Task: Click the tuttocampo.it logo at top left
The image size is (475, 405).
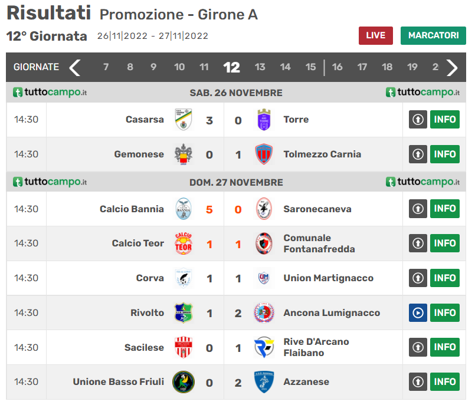Action: (x=50, y=93)
